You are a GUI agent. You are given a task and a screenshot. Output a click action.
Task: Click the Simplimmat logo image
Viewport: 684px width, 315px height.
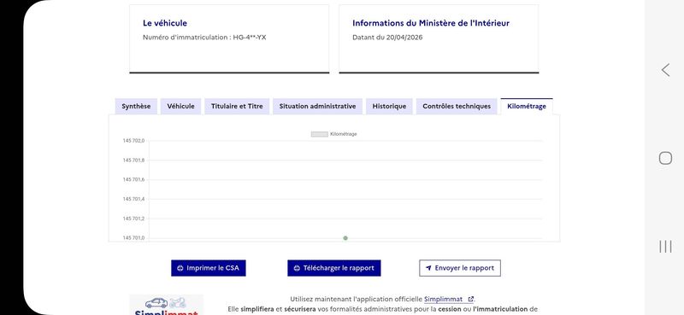[x=166, y=305]
